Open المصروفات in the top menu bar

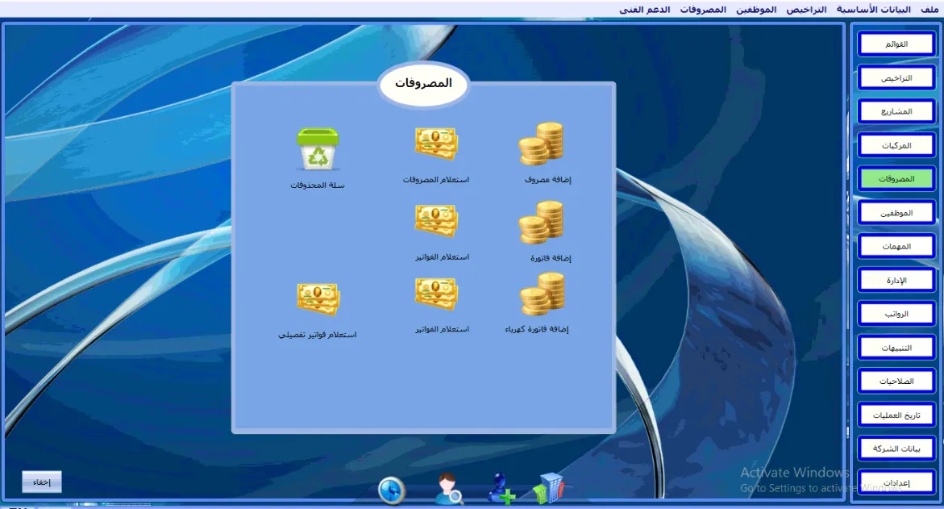[x=703, y=10]
